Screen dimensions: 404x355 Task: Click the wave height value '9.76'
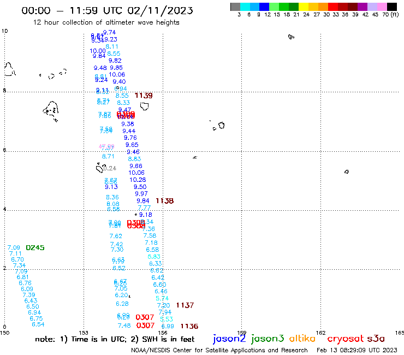pyautogui.click(x=130, y=138)
